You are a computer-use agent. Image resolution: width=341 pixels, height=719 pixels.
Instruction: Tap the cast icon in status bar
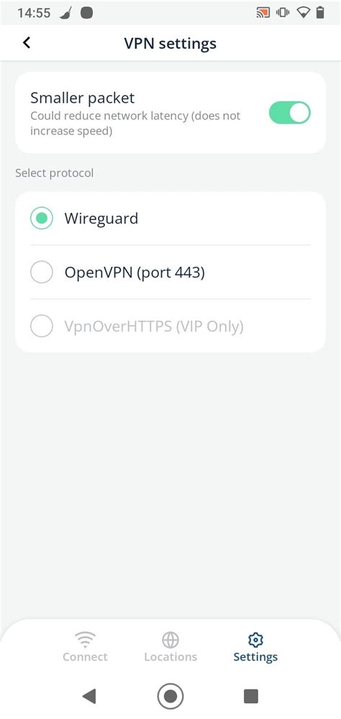pyautogui.click(x=263, y=13)
